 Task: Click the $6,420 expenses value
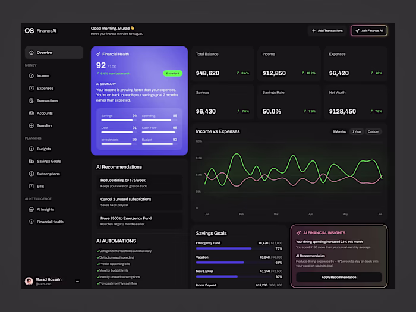click(x=339, y=73)
